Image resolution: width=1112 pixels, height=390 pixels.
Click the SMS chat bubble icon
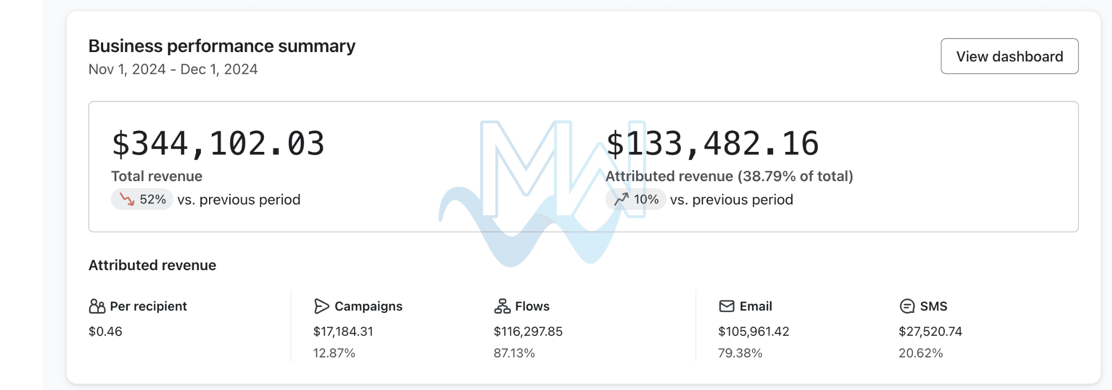click(x=907, y=306)
